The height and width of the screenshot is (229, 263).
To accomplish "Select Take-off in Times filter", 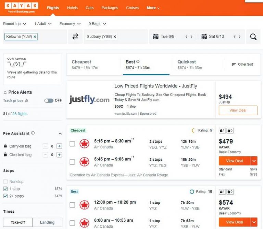I will pos(18,222).
